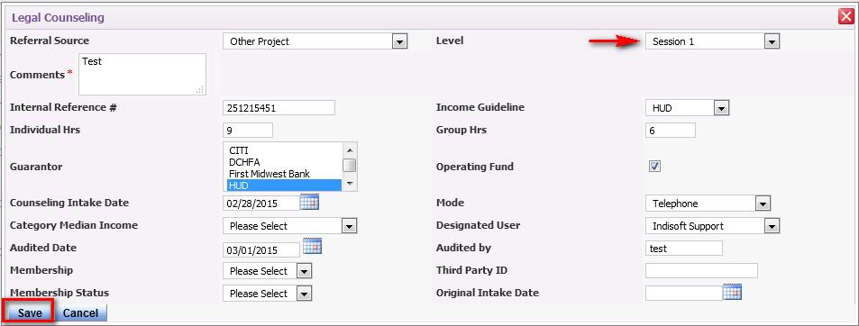Open the Counseling Intake Date calendar picker
The width and height of the screenshot is (859, 326).
click(x=309, y=202)
